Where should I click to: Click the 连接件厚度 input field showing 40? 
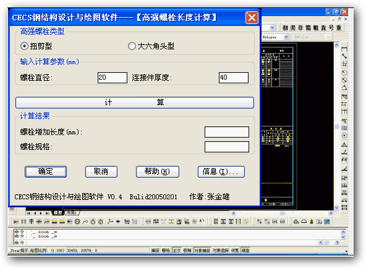click(x=234, y=77)
